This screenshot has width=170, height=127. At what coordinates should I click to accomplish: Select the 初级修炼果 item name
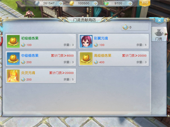click(x=30, y=38)
